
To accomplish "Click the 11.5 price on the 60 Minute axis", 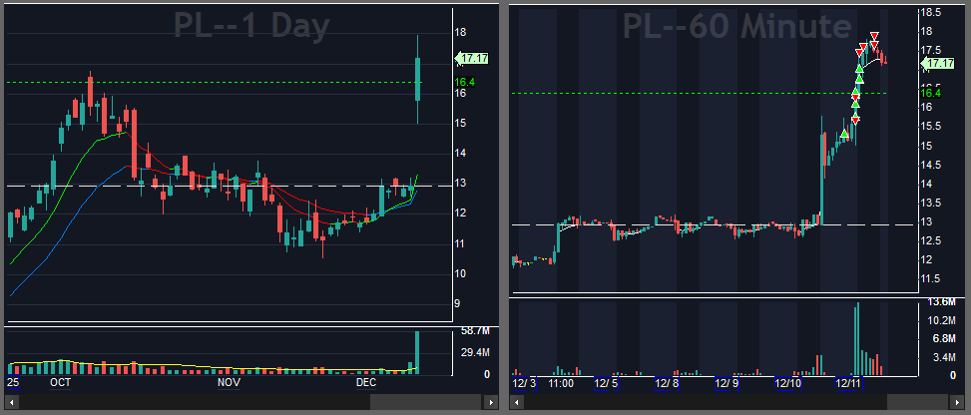I will (931, 280).
